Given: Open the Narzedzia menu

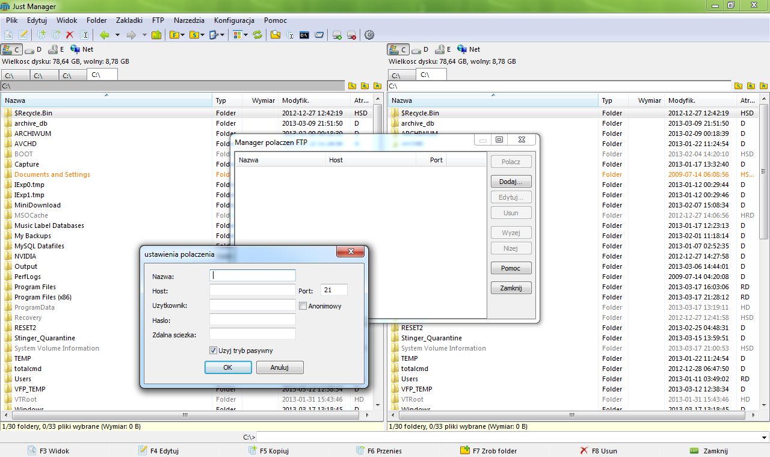Looking at the screenshot, I should (189, 20).
